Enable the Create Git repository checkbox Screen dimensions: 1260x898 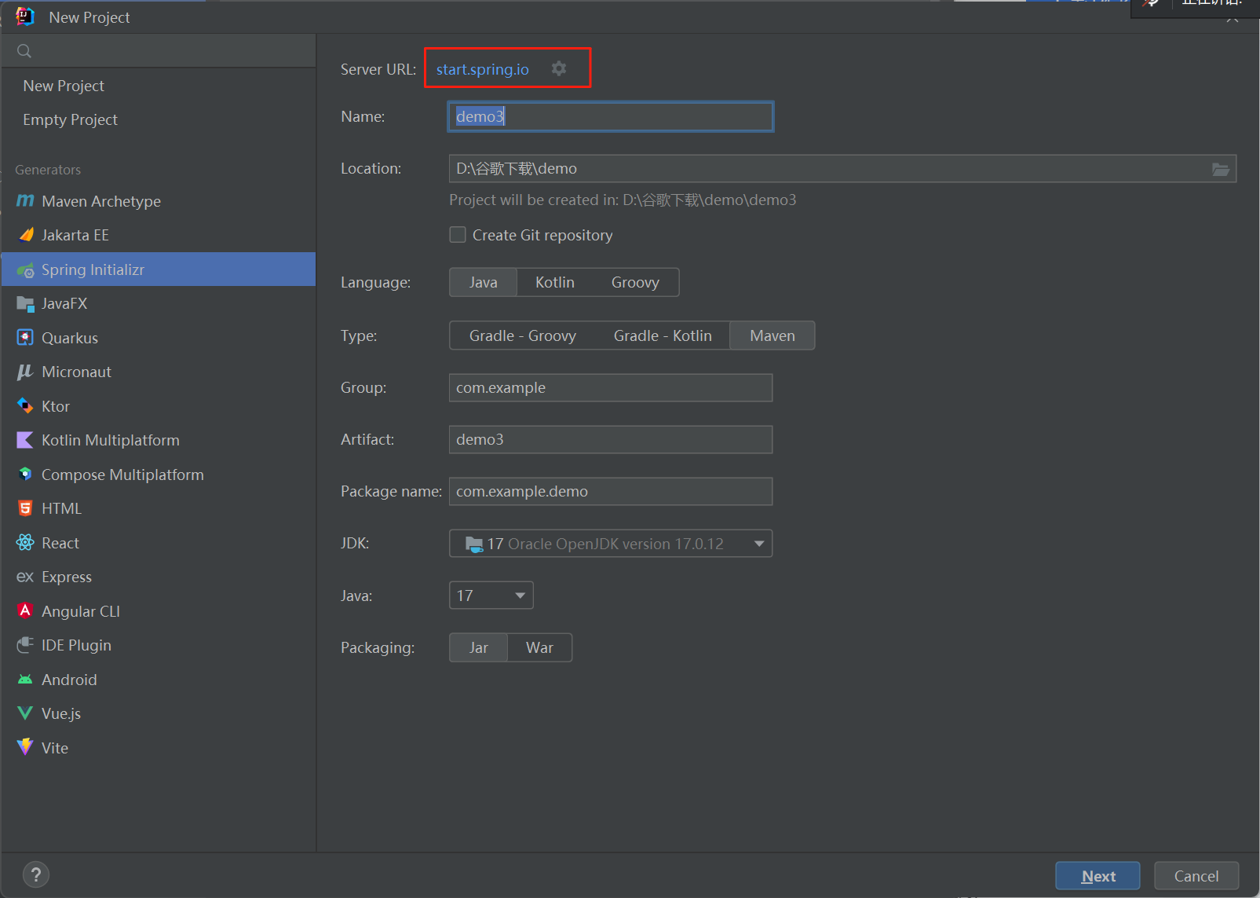click(x=458, y=234)
